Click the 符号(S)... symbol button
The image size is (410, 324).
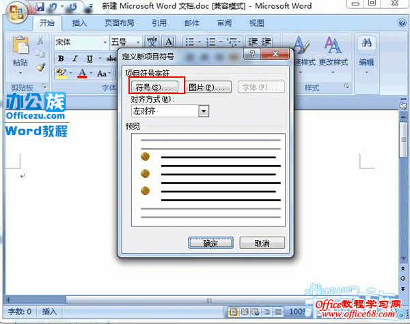[154, 87]
